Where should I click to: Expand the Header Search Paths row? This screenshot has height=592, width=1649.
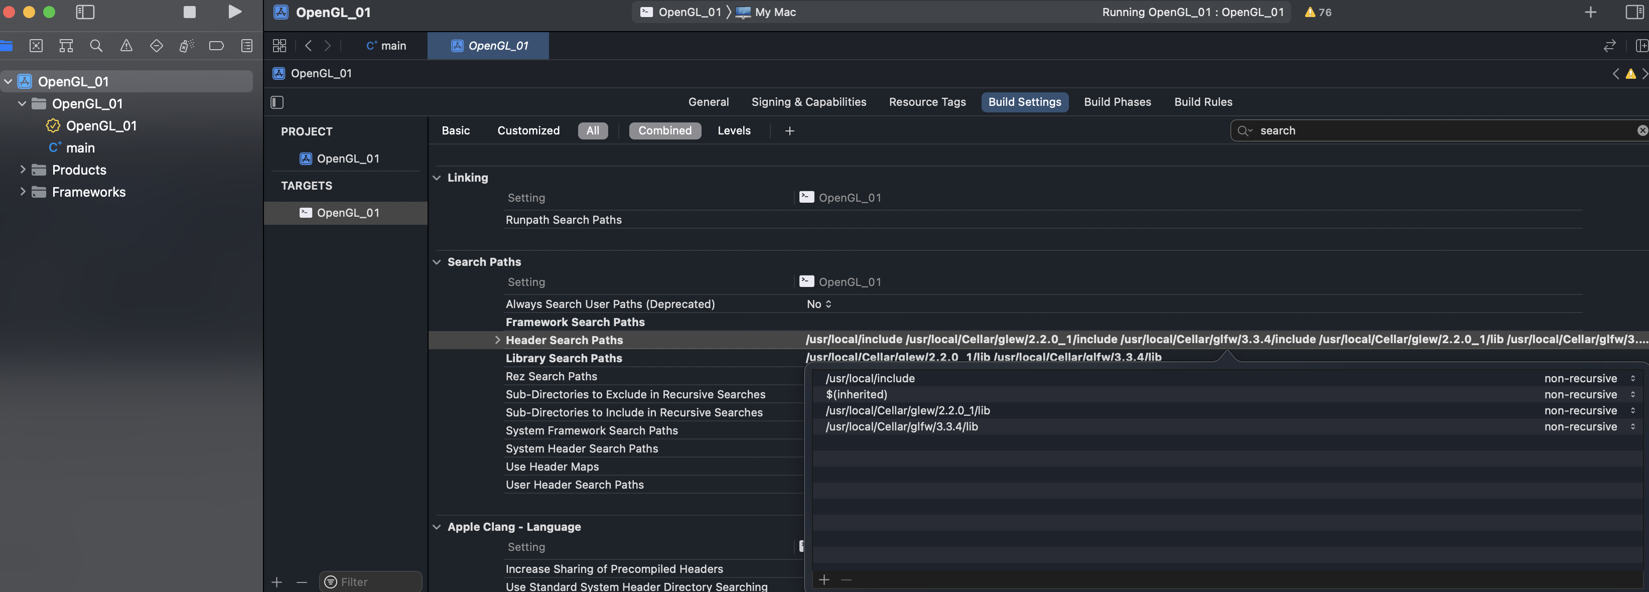coord(497,340)
